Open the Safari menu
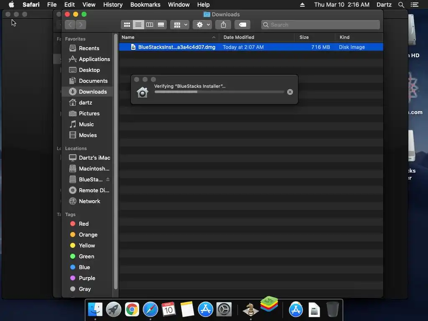 [x=31, y=5]
